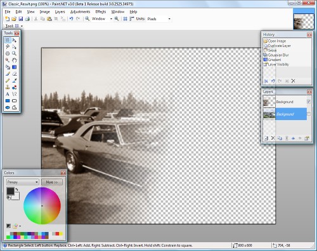Select the Move Selection tool
This screenshot has width=317, height=251.
(15, 47)
